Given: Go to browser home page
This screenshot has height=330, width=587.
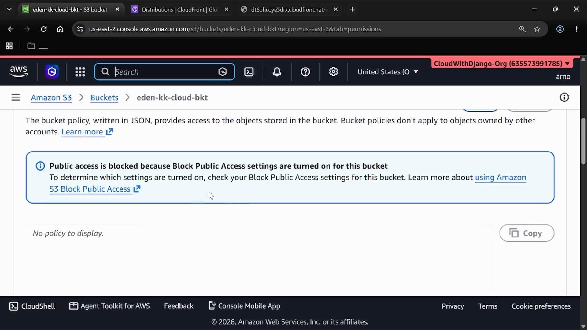Looking at the screenshot, I should coord(60,29).
